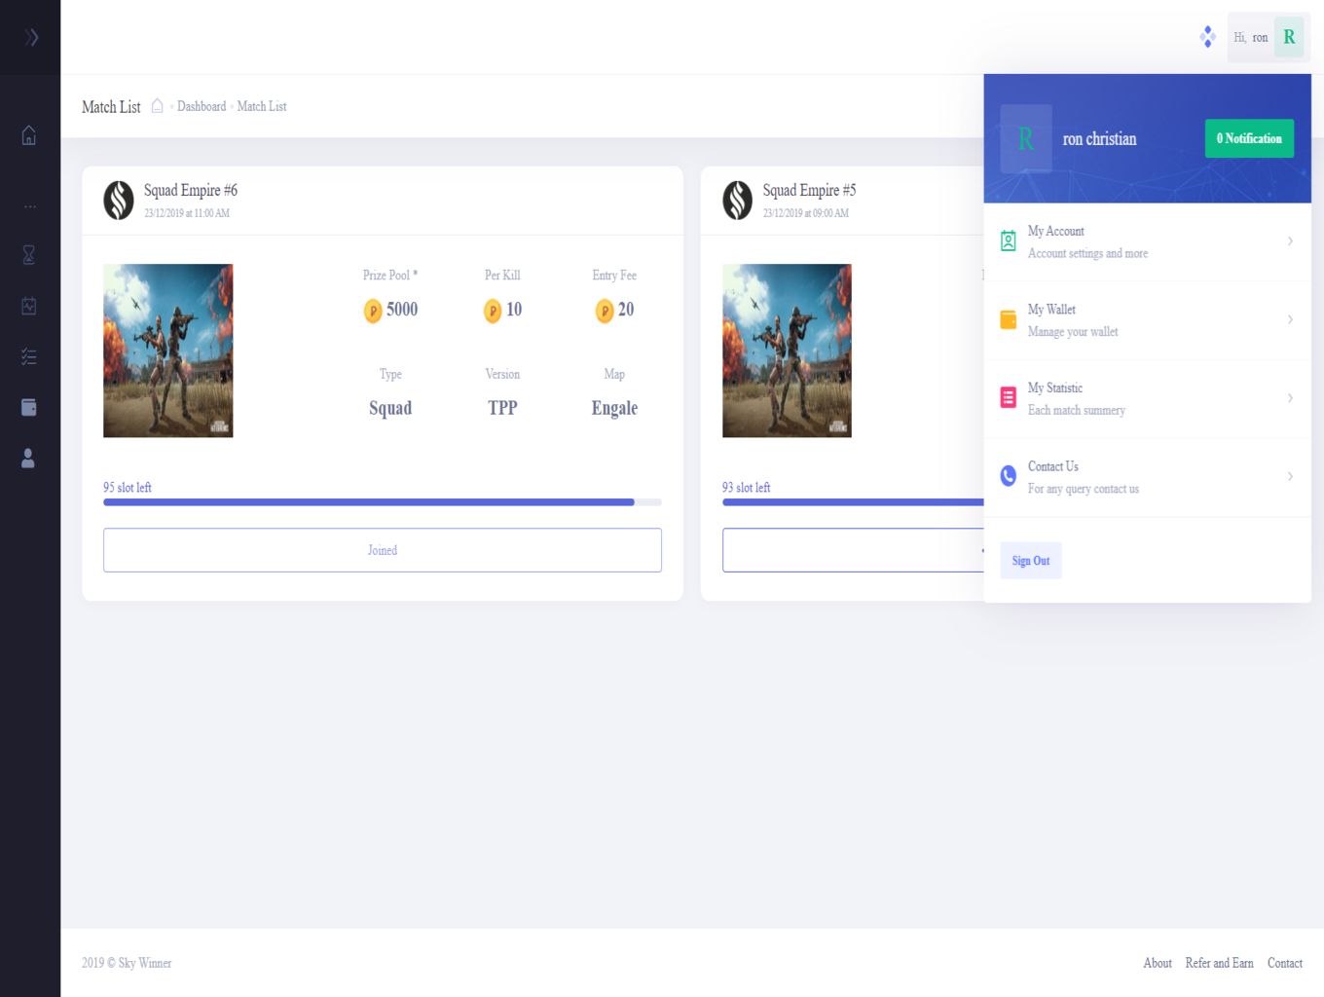Click the Sign Out button
The width and height of the screenshot is (1324, 997).
(1031, 561)
